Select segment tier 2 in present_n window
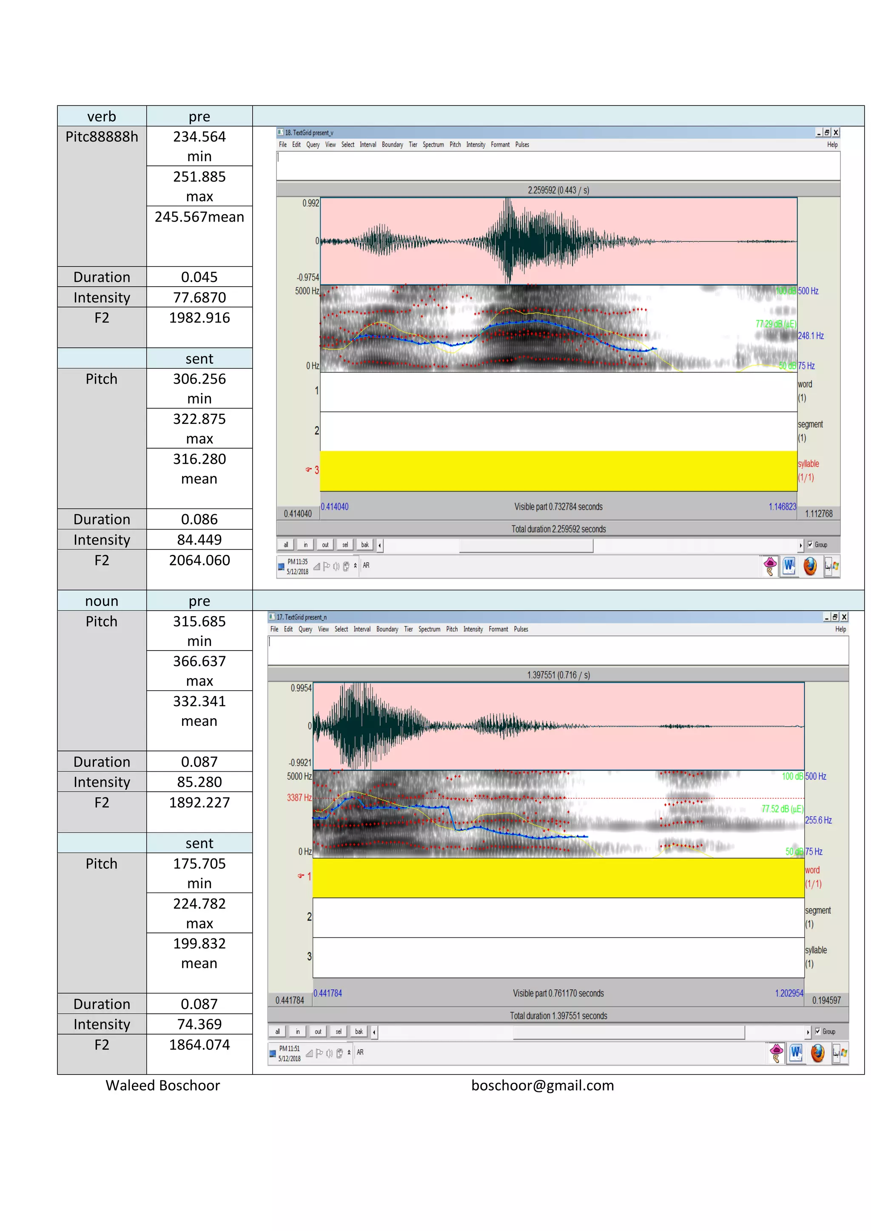Viewport: 871px width, 1231px height. point(558,917)
